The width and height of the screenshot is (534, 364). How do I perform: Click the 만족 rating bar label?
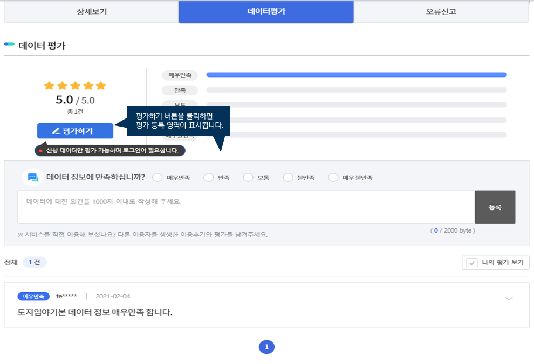[180, 90]
